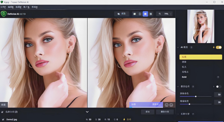This screenshot has width=224, height=122.
Task: Click the zoom magnifier icon
Action: click(160, 14)
